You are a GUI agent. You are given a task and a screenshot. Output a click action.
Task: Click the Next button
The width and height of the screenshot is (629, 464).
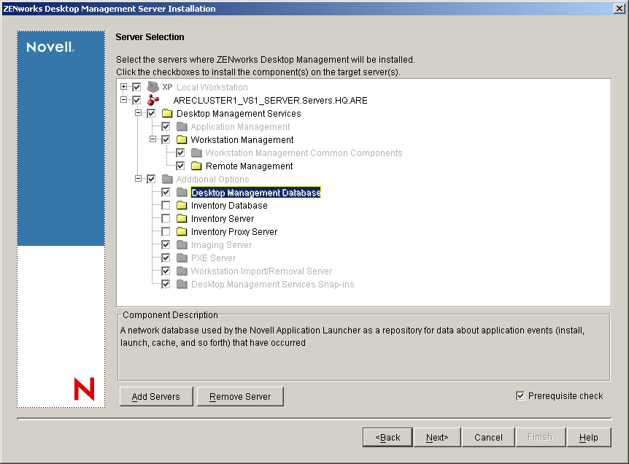pyautogui.click(x=437, y=437)
